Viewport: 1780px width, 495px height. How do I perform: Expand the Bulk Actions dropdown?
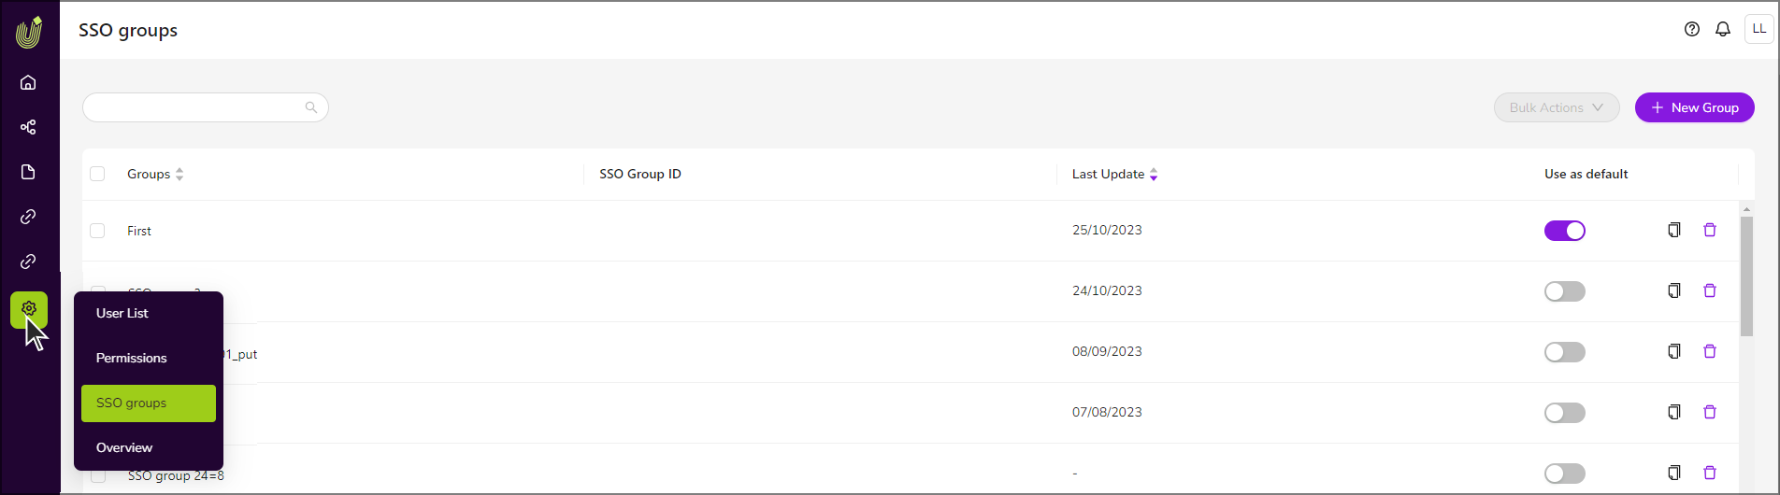click(1557, 107)
